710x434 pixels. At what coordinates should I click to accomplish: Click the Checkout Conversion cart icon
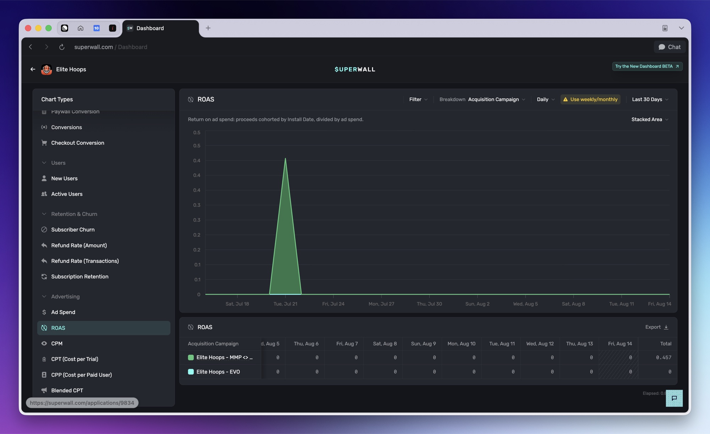pos(44,143)
